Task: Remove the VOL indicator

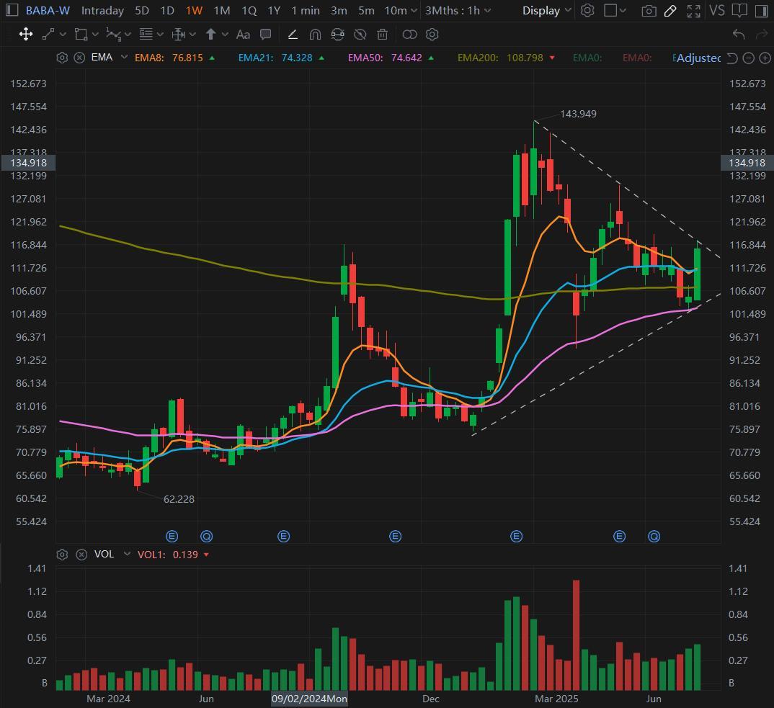Action: 81,555
